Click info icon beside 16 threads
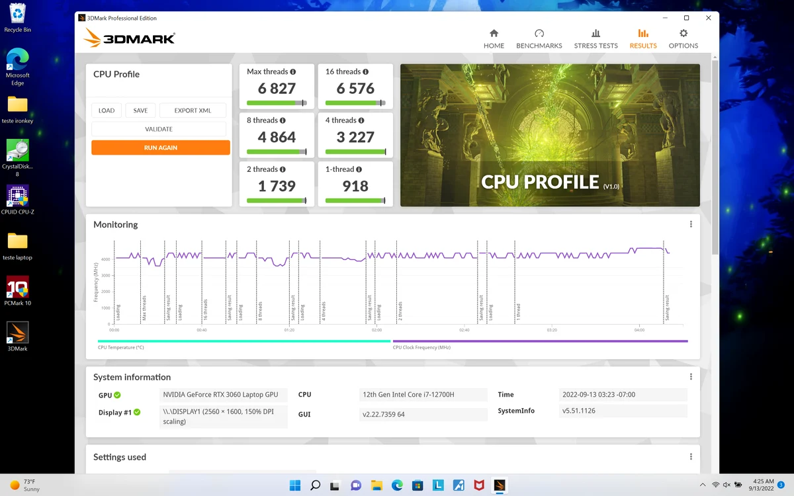Image resolution: width=794 pixels, height=496 pixels. click(x=365, y=71)
